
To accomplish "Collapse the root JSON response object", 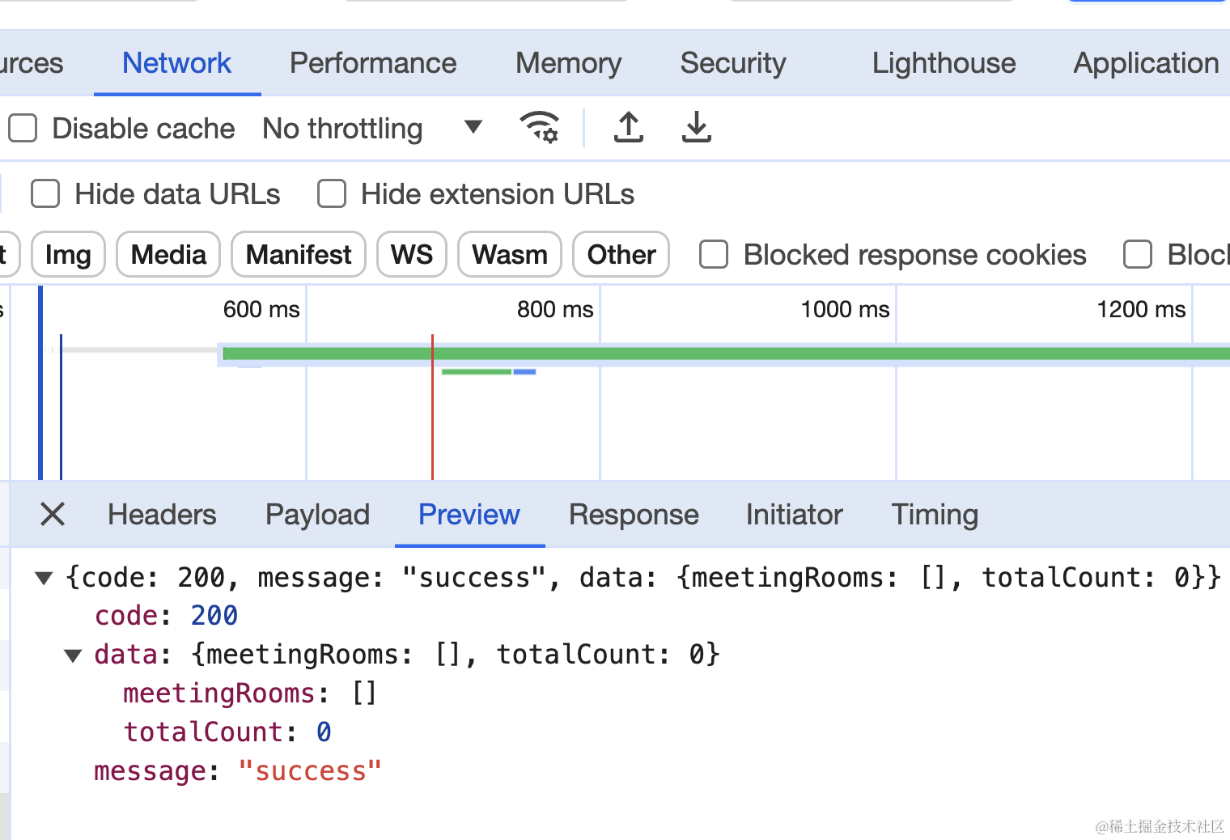I will [x=44, y=578].
